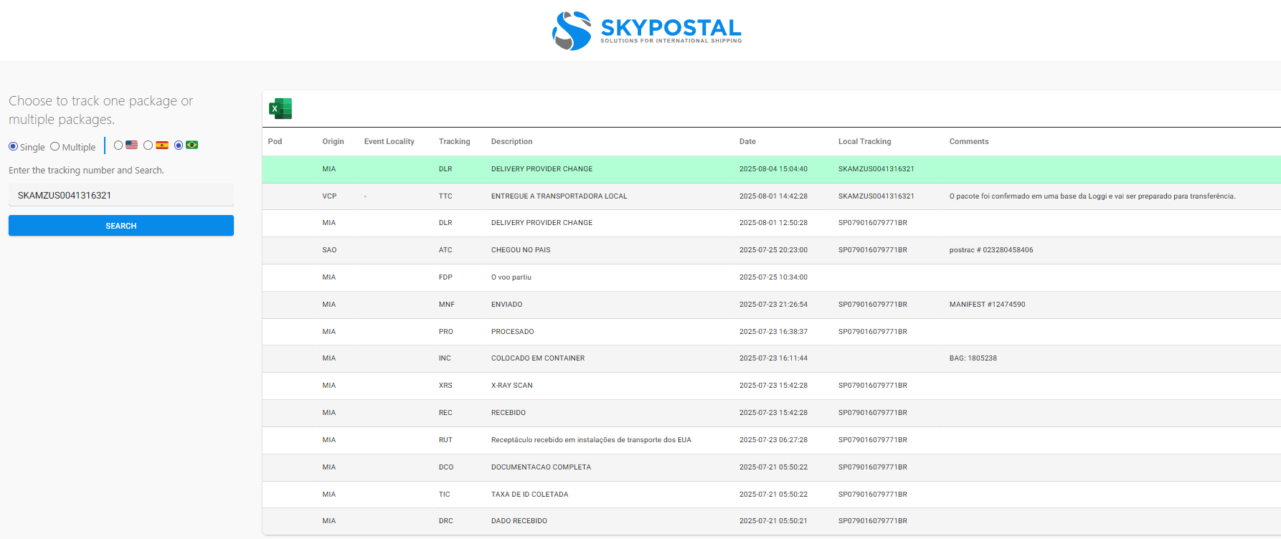The height and width of the screenshot is (539, 1281).
Task: Click the RUT tracking code
Action: tap(445, 440)
